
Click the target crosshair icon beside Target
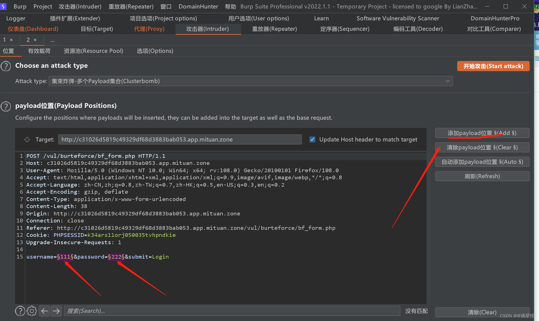click(27, 139)
